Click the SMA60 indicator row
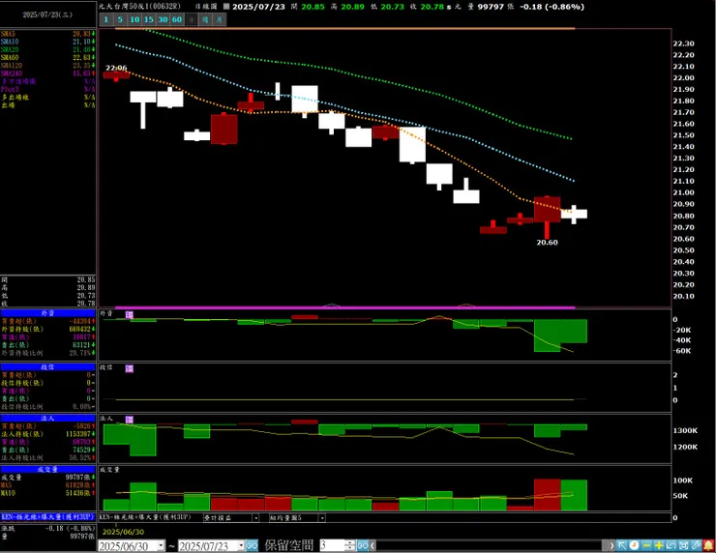 pos(48,57)
